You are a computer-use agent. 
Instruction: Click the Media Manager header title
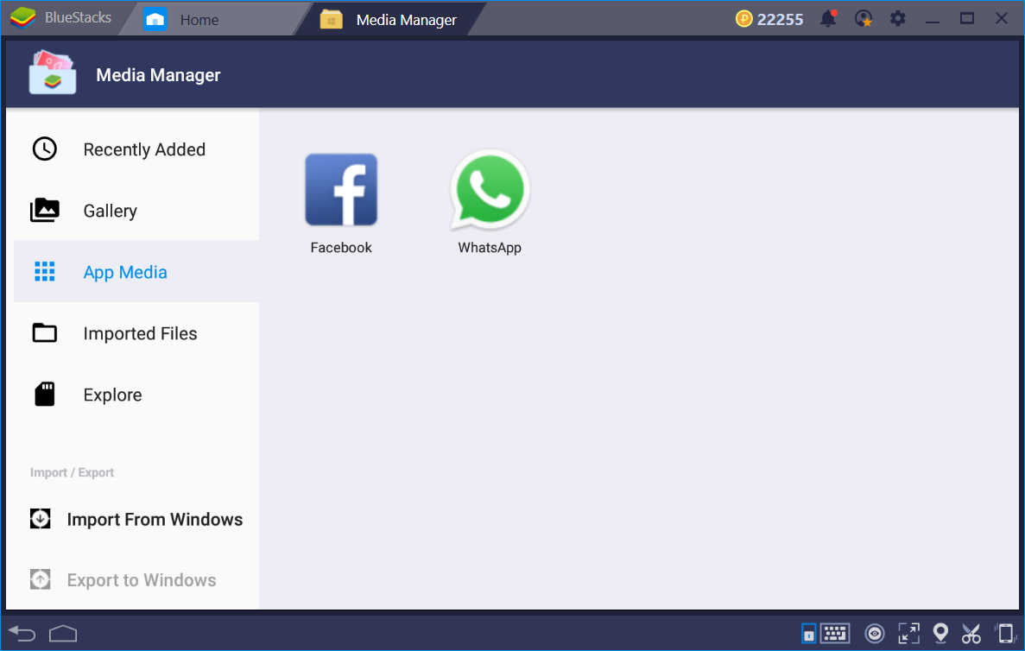point(158,75)
